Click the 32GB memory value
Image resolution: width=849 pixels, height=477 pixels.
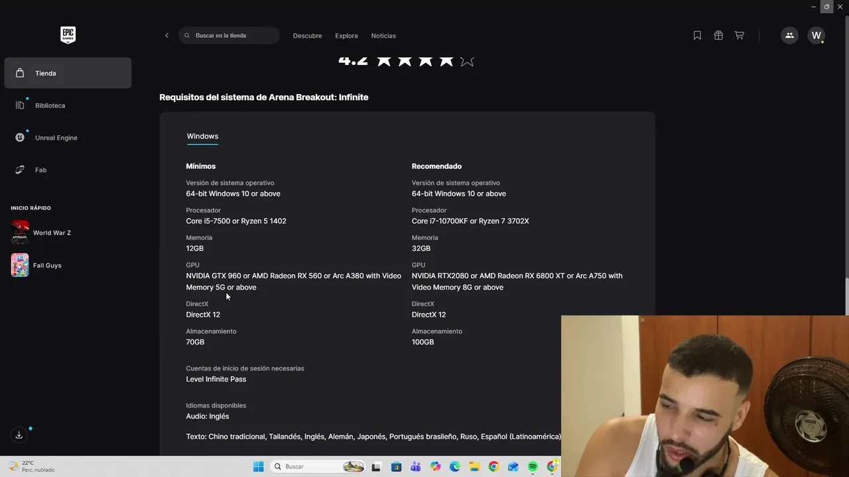point(421,248)
